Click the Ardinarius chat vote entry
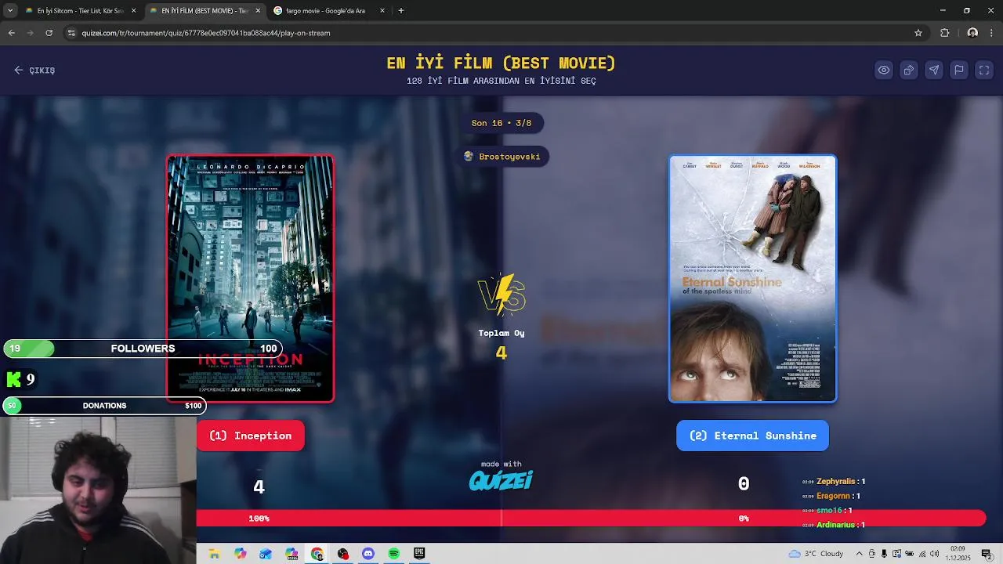Image resolution: width=1003 pixels, height=564 pixels. pyautogui.click(x=834, y=525)
